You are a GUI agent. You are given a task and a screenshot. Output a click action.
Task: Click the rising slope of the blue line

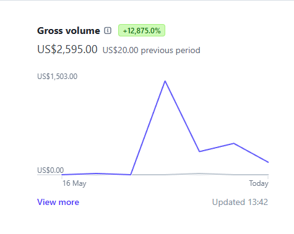[x=148, y=128]
